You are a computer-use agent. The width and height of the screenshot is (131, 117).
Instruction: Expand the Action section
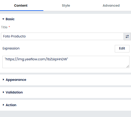[10, 105]
